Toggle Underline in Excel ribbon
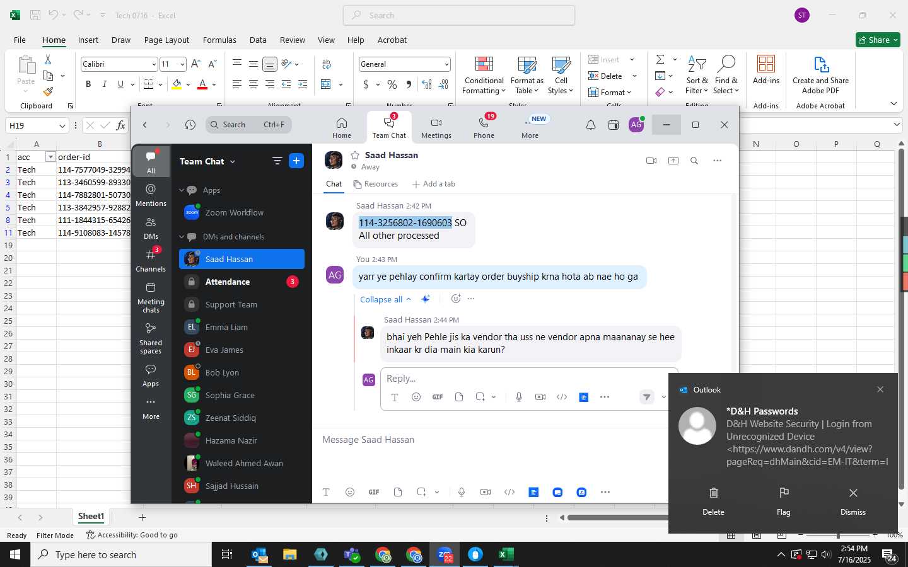This screenshot has width=908, height=567. pos(120,84)
